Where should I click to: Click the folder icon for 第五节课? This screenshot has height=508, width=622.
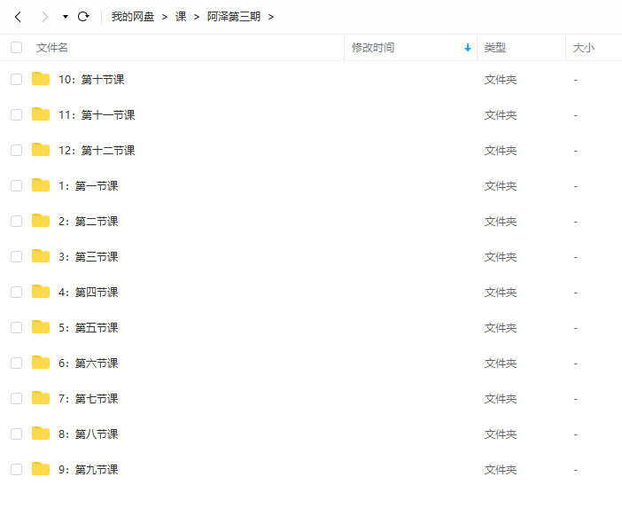[x=41, y=327]
